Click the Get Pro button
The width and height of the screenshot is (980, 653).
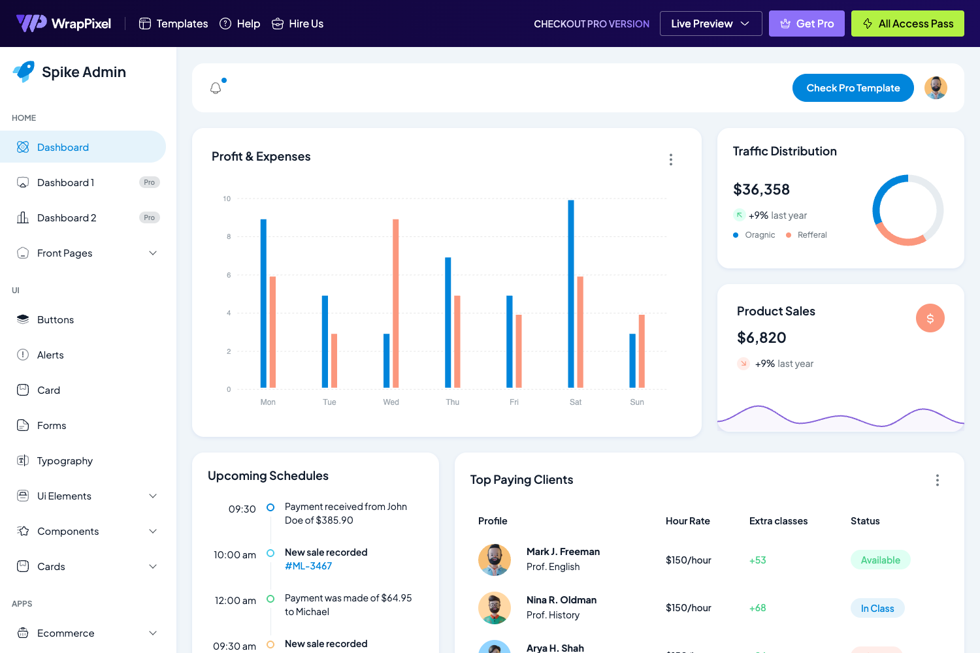point(806,23)
